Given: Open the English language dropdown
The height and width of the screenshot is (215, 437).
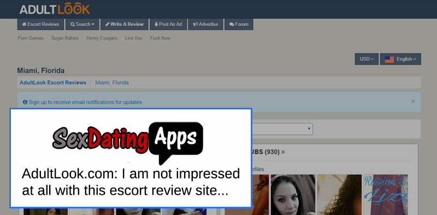Looking at the screenshot, I should [x=400, y=59].
